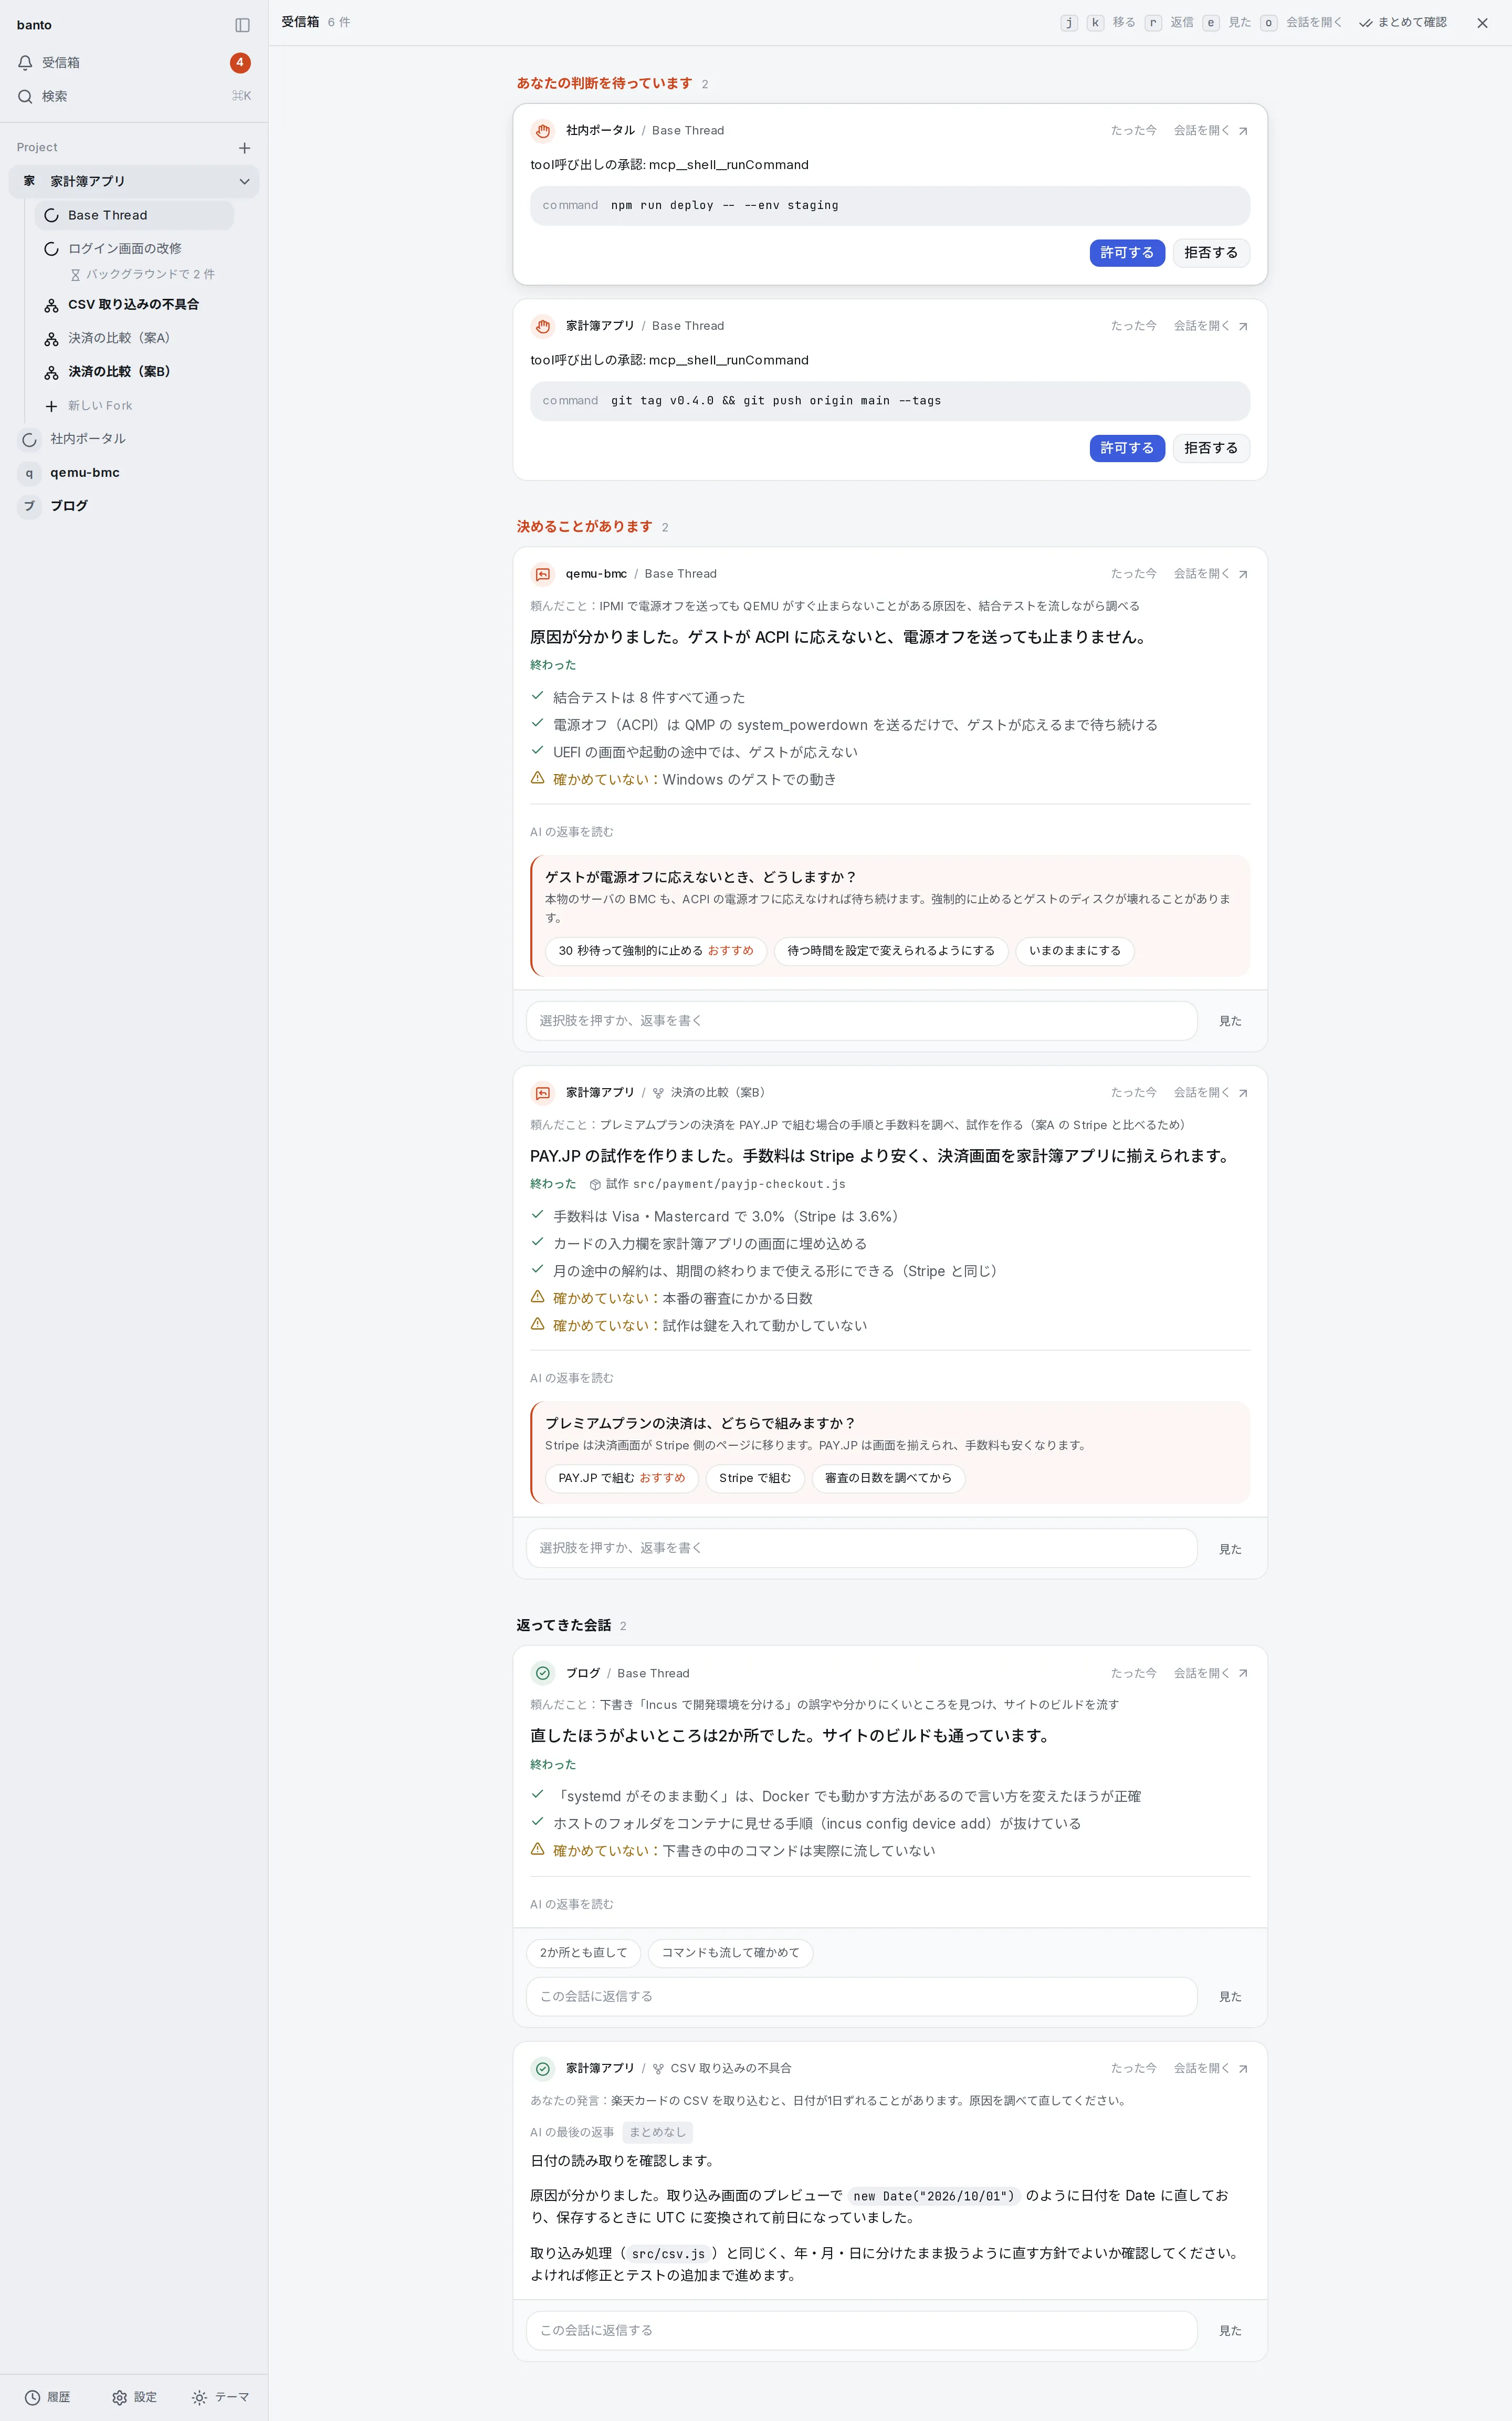Select the ブログ project in sidebar

133,506
